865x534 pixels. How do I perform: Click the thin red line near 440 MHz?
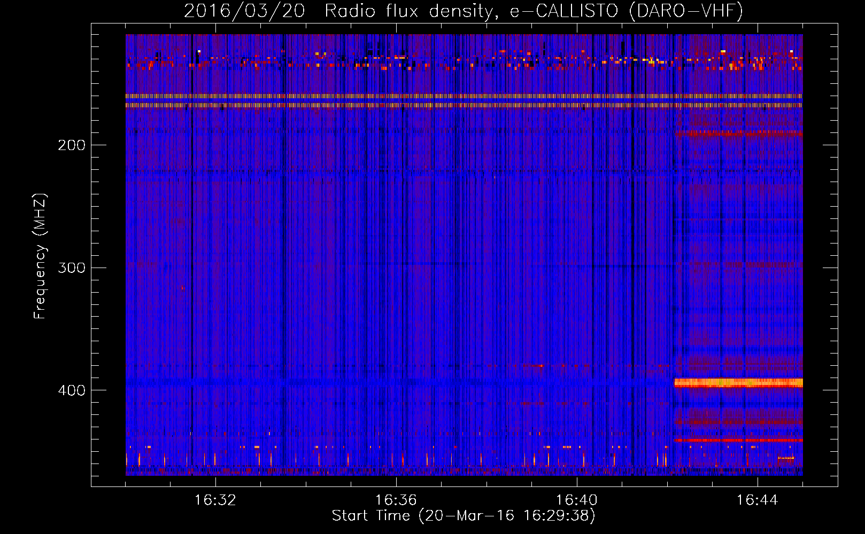coord(738,440)
